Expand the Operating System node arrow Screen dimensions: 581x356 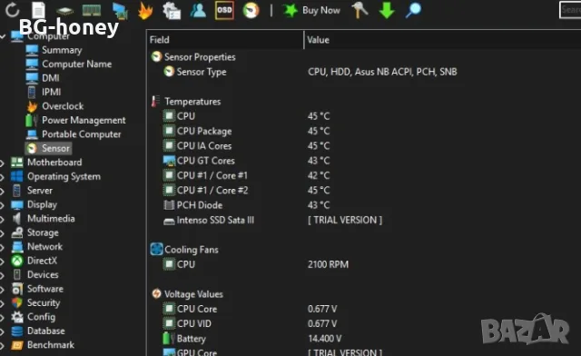pos(3,177)
